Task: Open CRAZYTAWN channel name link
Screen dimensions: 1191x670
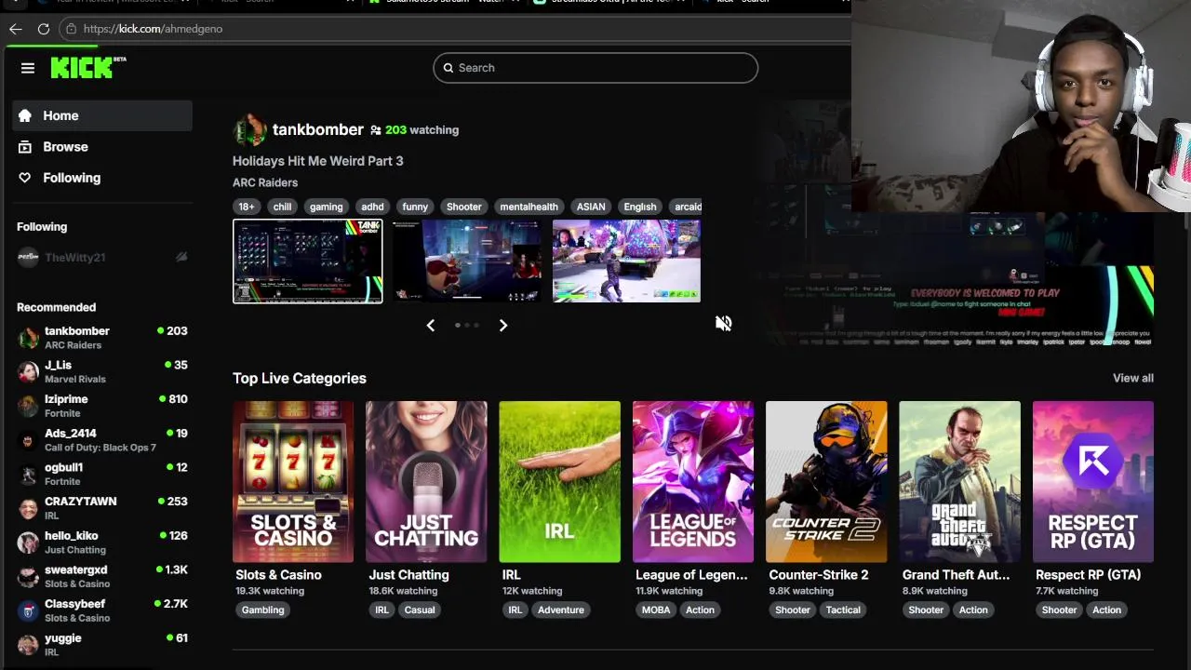Action: click(81, 501)
